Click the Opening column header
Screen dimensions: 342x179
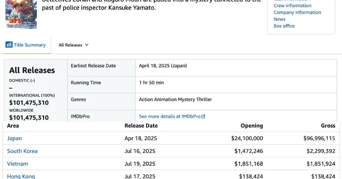click(252, 126)
